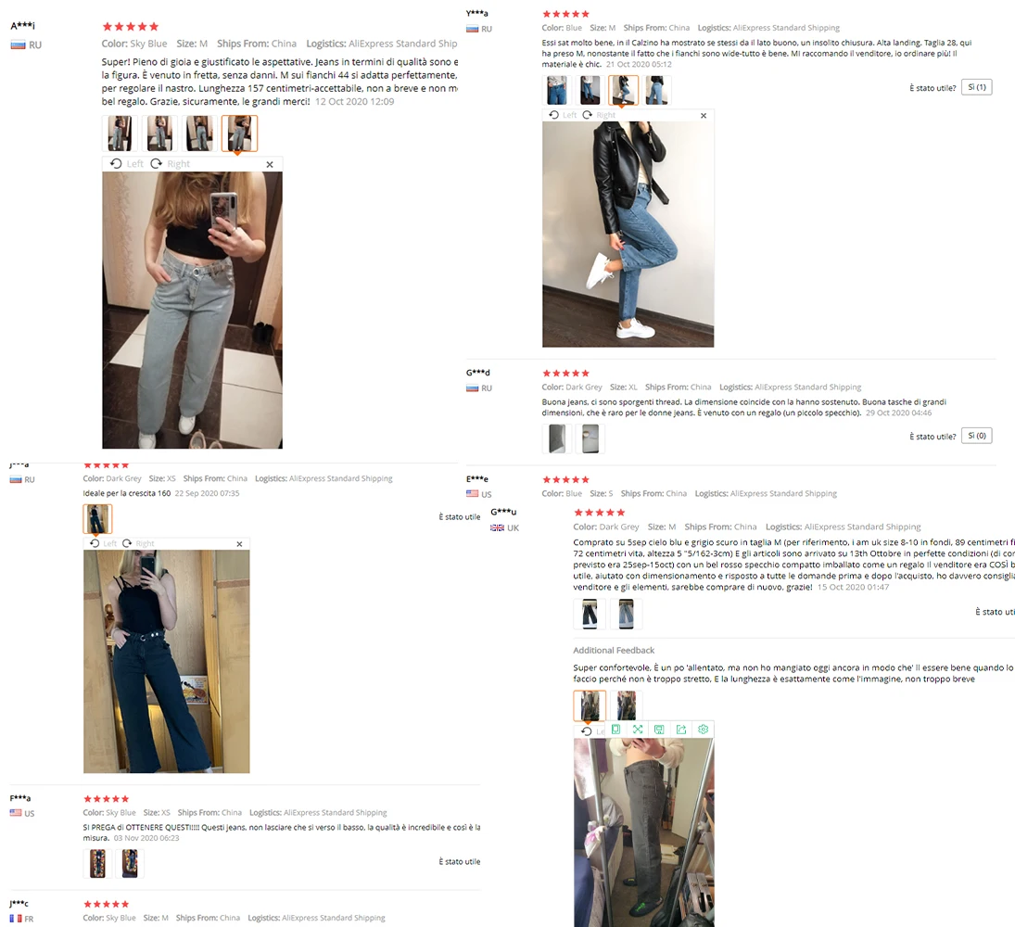Click Sì (1) helpful button on Y***a review
This screenshot has height=927, width=1015.
pos(977,87)
